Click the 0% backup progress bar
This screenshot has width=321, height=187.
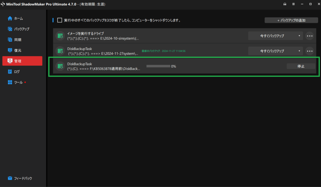158,66
